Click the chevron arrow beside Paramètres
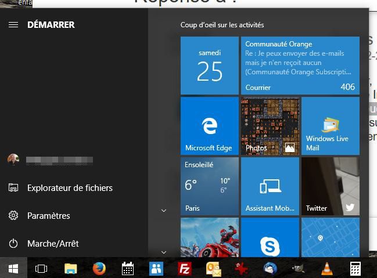Image resolution: width=377 pixels, height=278 pixels. point(163,211)
